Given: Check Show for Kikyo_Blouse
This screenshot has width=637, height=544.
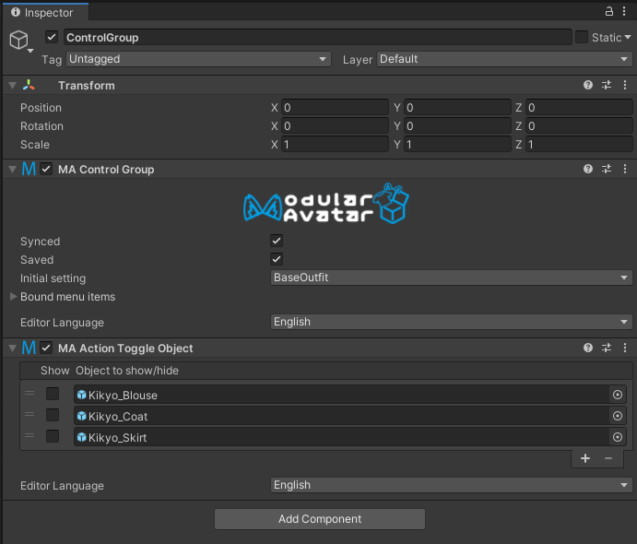Looking at the screenshot, I should pos(53,394).
